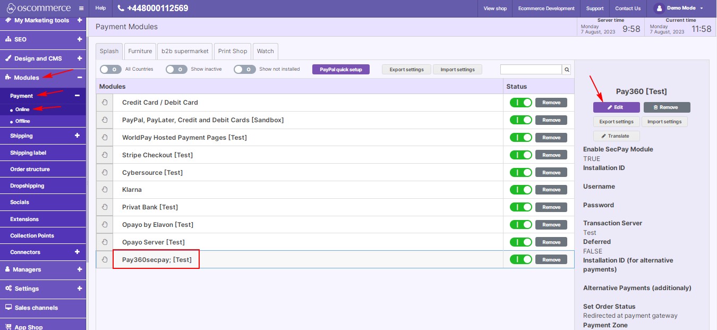
Task: Open View shop link in header
Action: pos(495,9)
